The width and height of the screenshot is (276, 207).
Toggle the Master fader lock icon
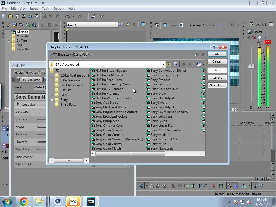pyautogui.click(x=251, y=107)
